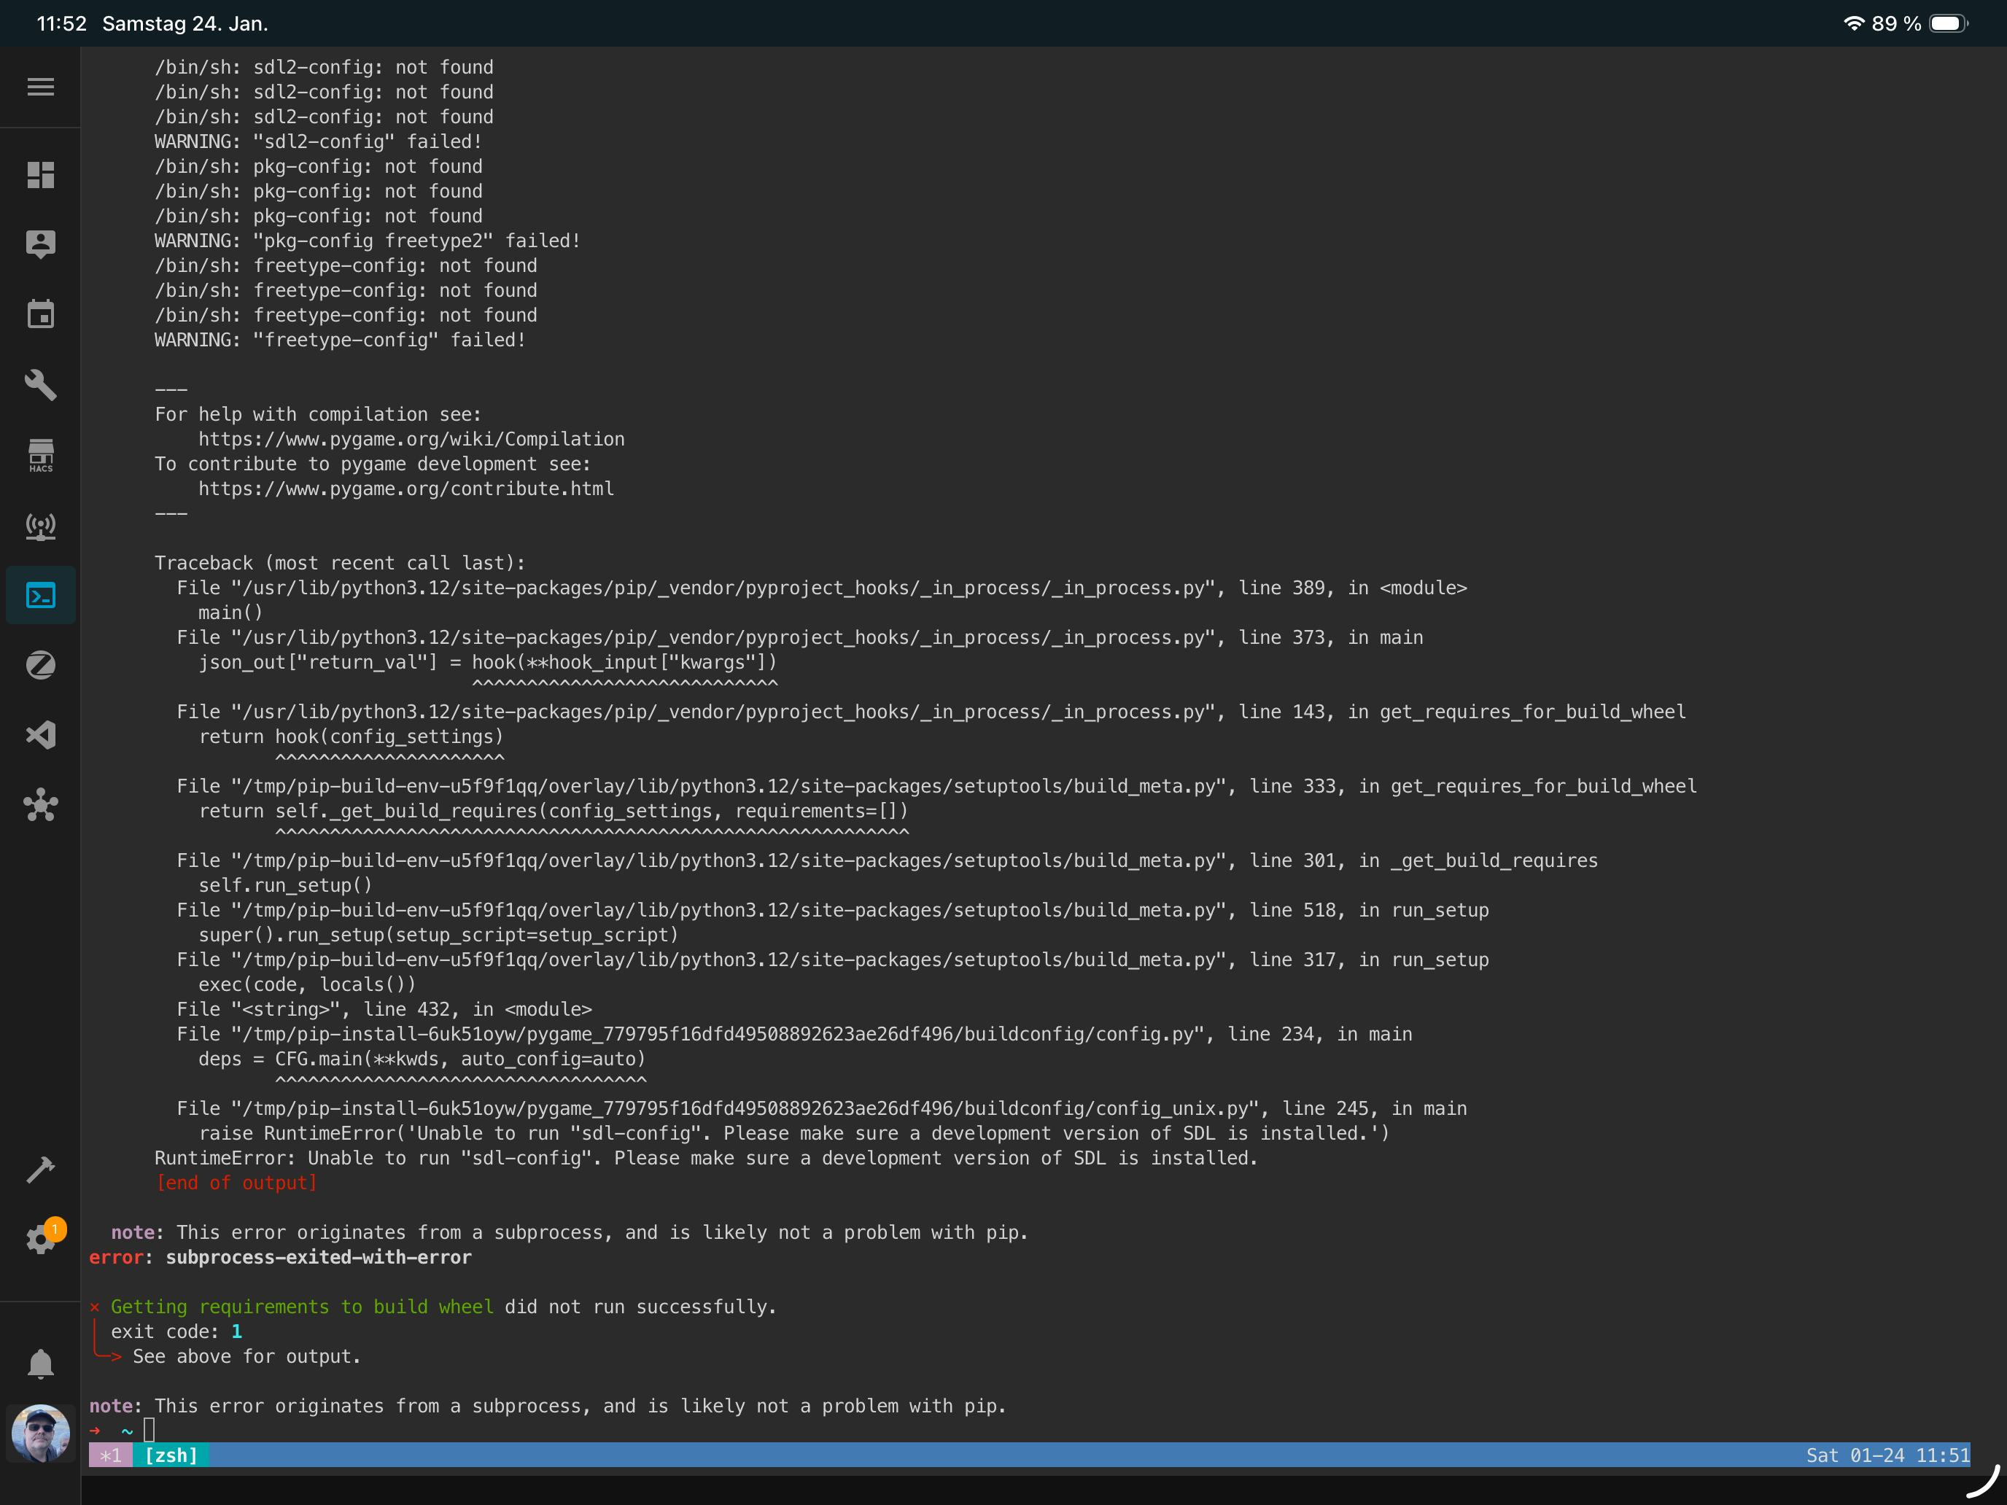
Task: Click the exec(code, locals()) line
Action: 307,984
